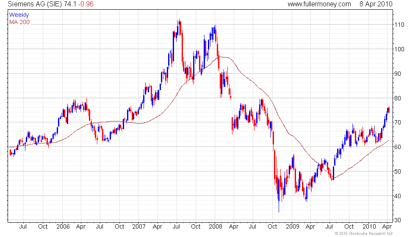Click the 70 price axis label

click(398, 122)
